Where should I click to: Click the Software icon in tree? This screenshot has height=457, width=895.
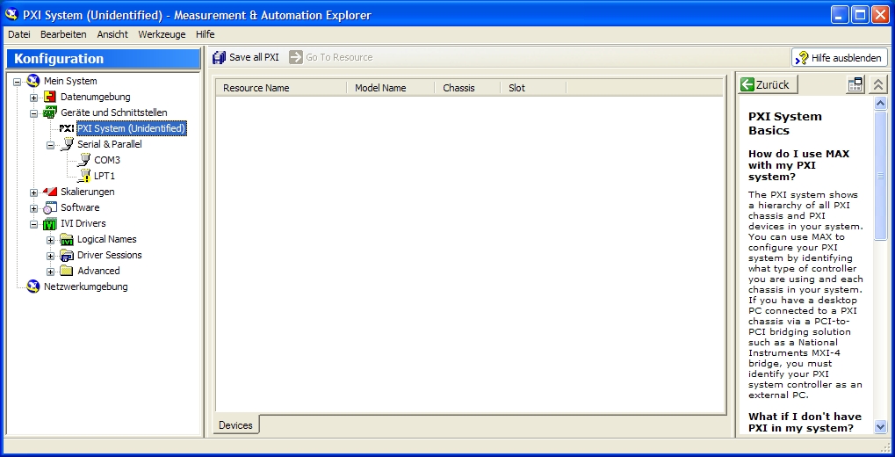50,207
